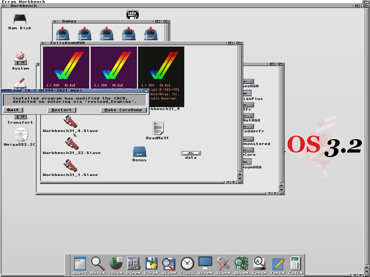Select the AmigaOS3.2CD disc icon
This screenshot has width=370, height=277.
[x=21, y=135]
